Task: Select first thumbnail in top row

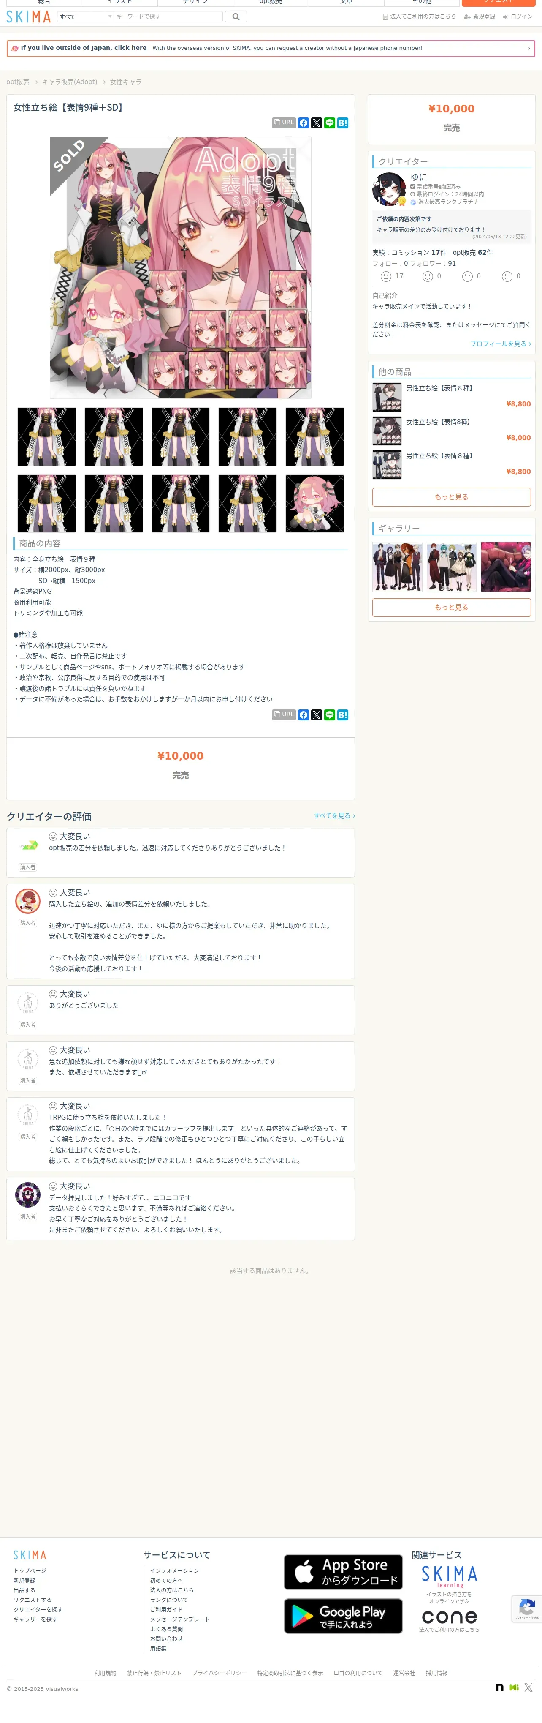Action: pyautogui.click(x=47, y=437)
